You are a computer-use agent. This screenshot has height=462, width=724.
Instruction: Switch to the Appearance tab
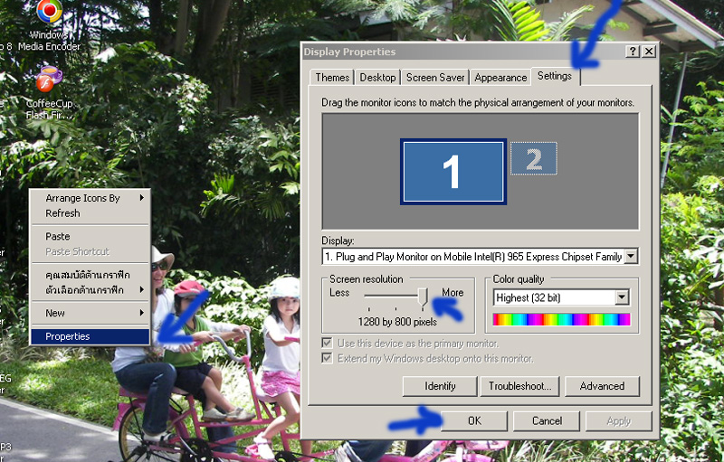pos(500,78)
